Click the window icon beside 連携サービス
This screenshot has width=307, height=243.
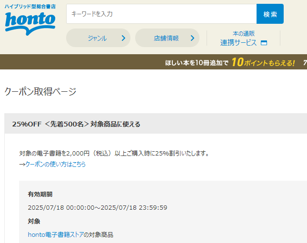pyautogui.click(x=264, y=43)
